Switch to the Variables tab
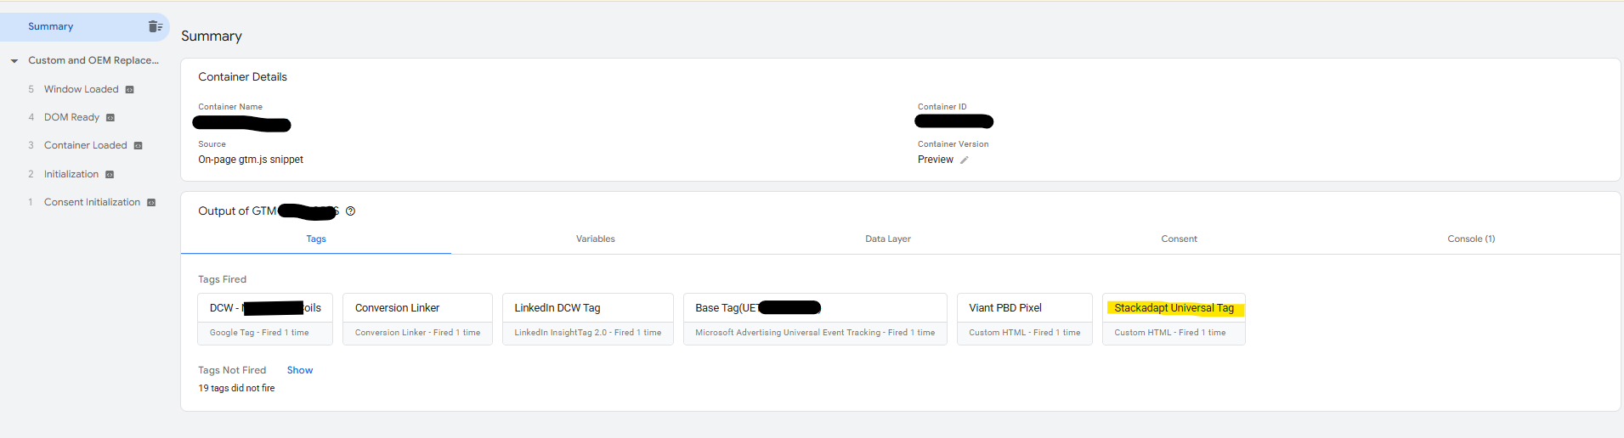The height and width of the screenshot is (438, 1624). pos(596,239)
